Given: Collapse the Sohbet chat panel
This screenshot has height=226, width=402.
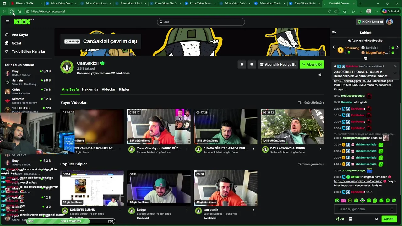Looking at the screenshot, I should [334, 33].
